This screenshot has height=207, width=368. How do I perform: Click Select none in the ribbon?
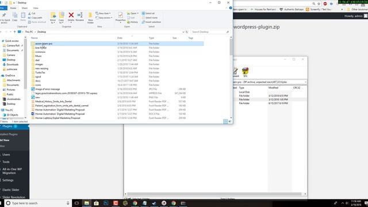(x=149, y=18)
